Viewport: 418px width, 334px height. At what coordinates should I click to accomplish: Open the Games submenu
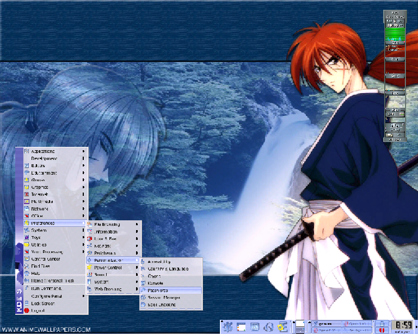tap(56, 180)
